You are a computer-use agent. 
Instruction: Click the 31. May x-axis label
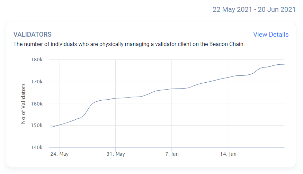point(116,154)
